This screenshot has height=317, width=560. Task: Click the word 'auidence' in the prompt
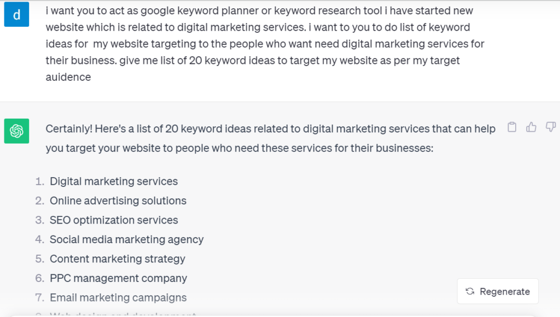pyautogui.click(x=68, y=77)
